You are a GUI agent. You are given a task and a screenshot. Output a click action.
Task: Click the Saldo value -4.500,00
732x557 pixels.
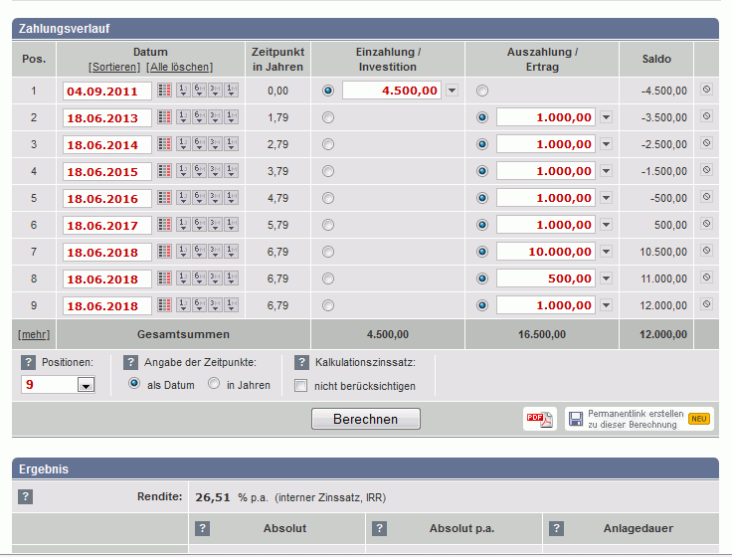(x=663, y=91)
